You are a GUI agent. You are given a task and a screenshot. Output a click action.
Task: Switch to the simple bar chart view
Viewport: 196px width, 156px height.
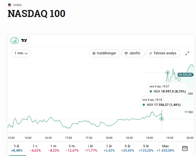[x=15, y=41]
